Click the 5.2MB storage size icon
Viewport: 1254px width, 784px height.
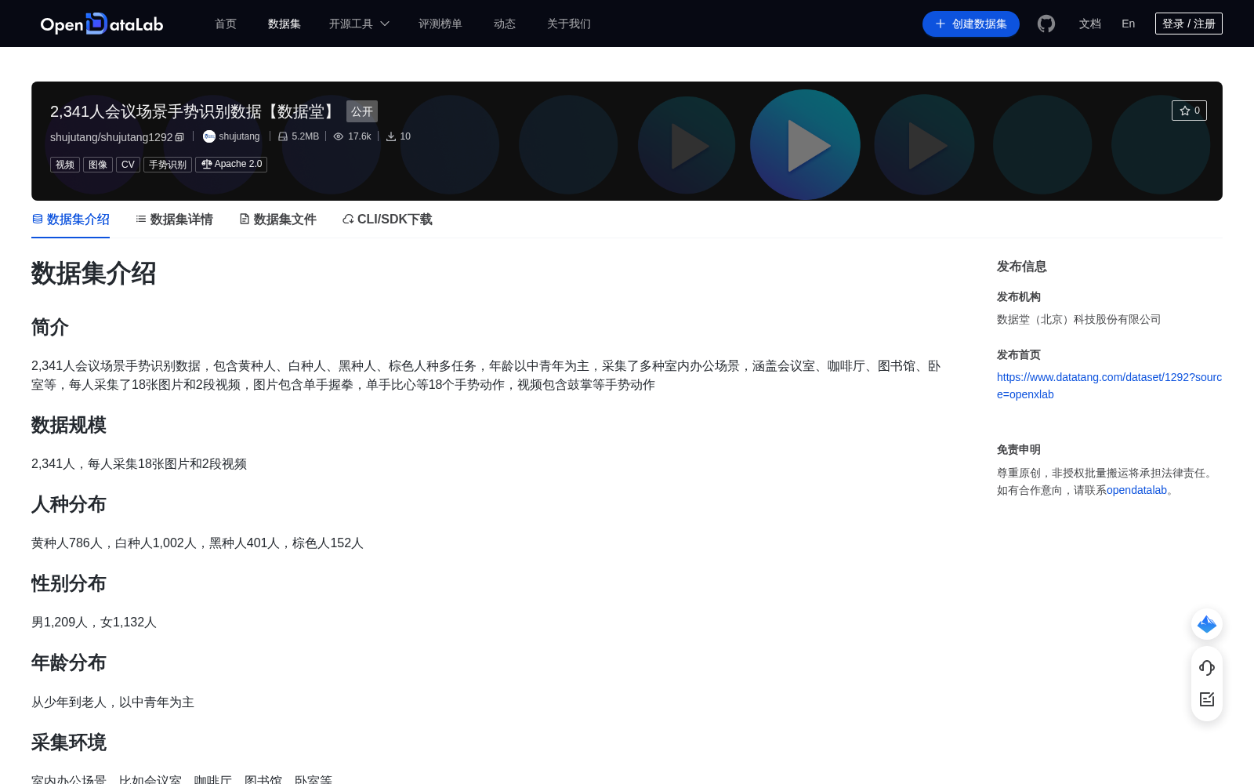[x=283, y=136]
